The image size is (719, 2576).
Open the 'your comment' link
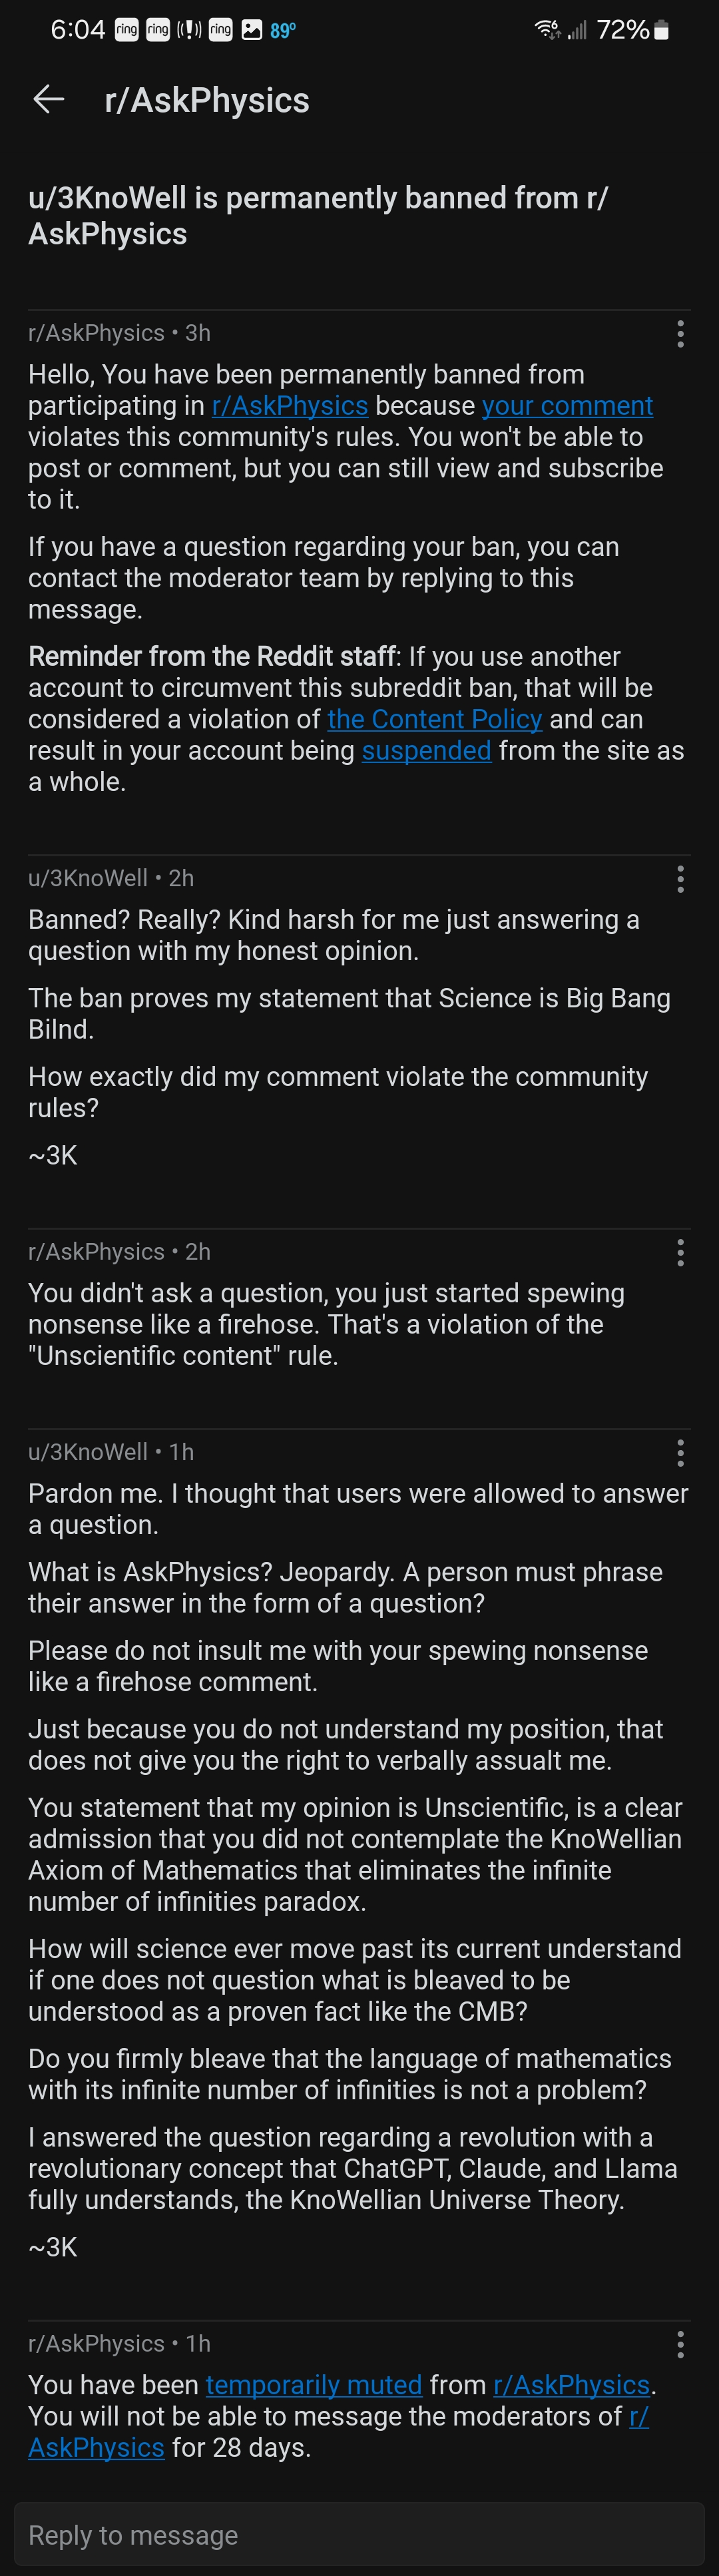[x=567, y=405]
